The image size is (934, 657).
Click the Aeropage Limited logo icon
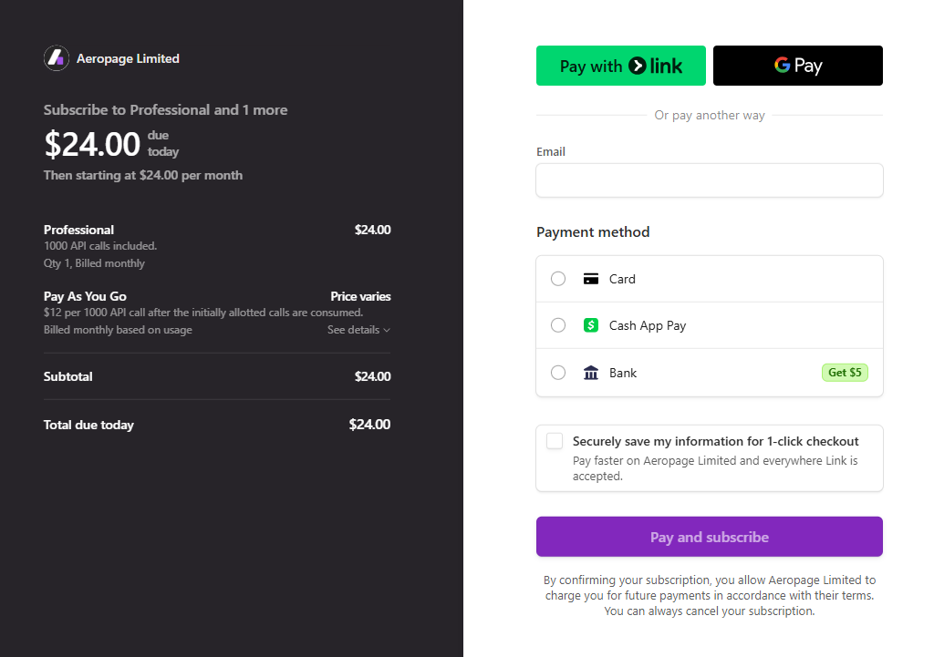coord(57,58)
